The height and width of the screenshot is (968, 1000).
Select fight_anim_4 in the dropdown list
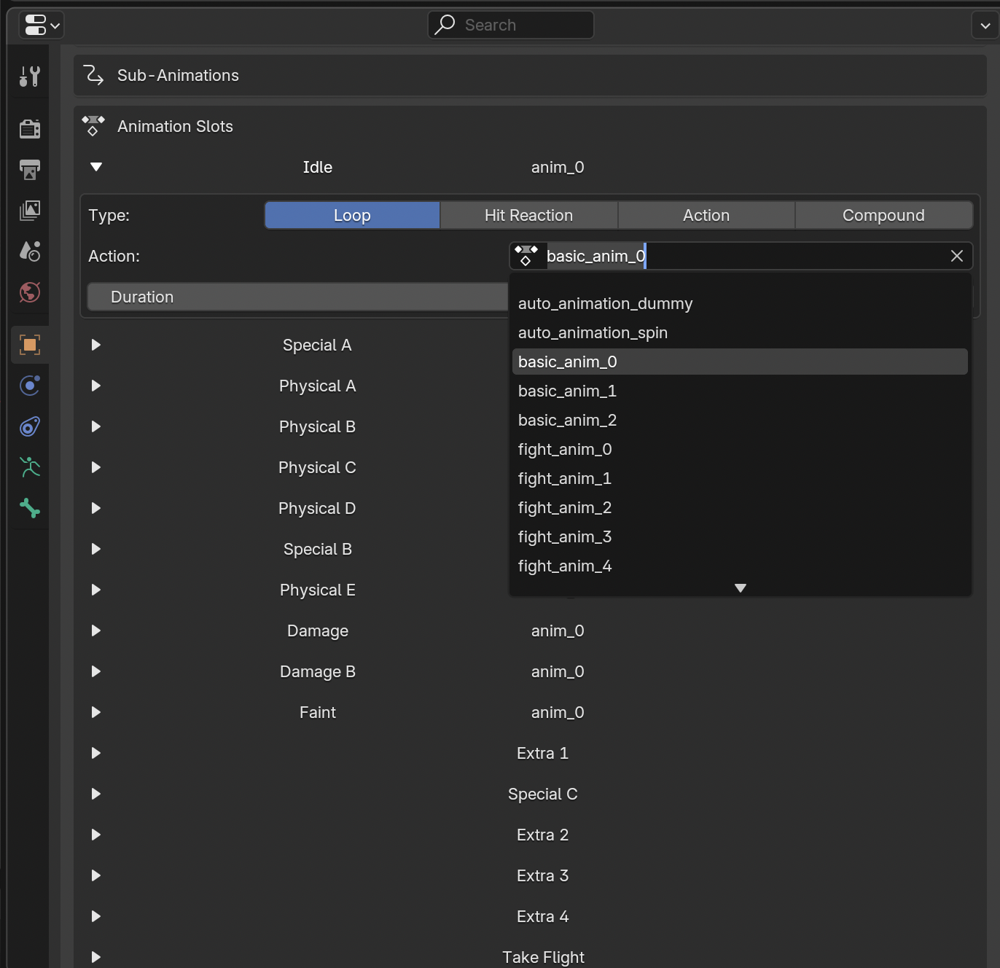(740, 566)
